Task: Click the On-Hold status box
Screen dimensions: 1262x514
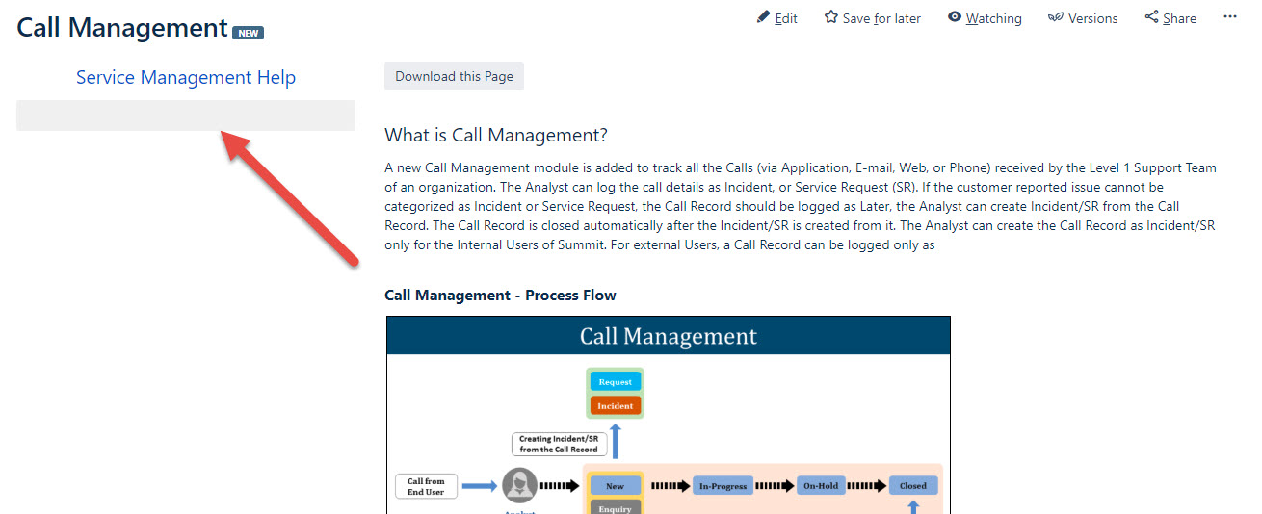Action: coord(821,486)
